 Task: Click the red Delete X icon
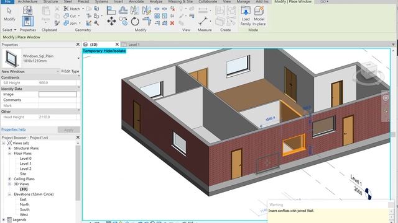point(172,23)
